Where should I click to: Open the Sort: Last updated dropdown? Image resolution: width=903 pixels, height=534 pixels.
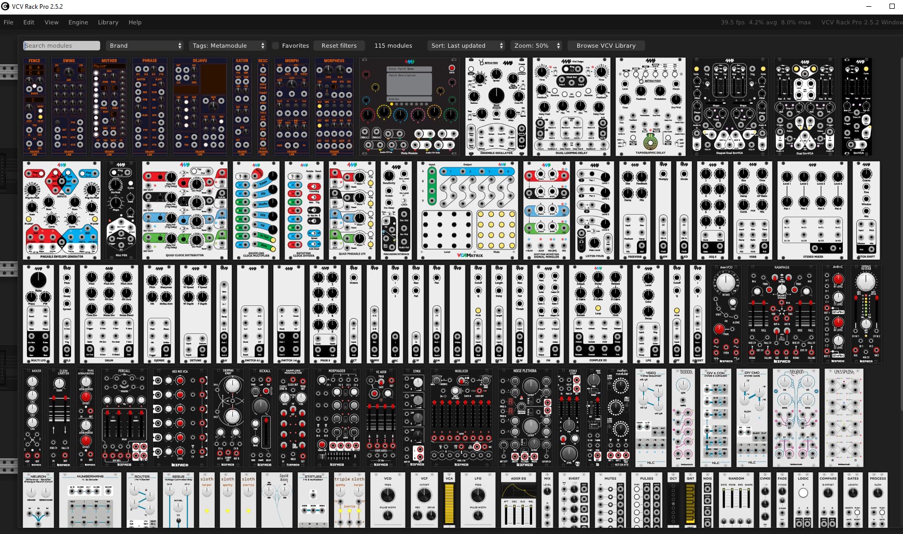point(466,46)
